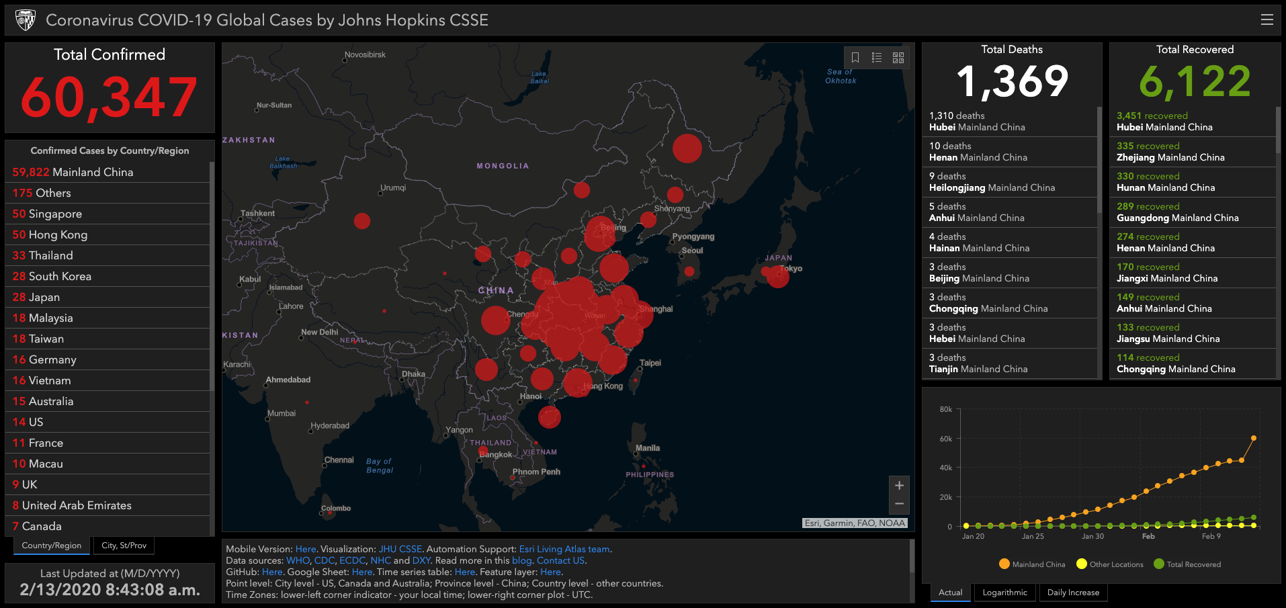Show the map legend list icon

click(x=877, y=58)
